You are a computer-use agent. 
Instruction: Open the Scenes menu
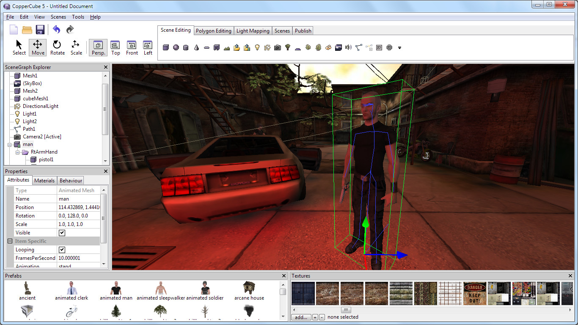[x=58, y=17]
